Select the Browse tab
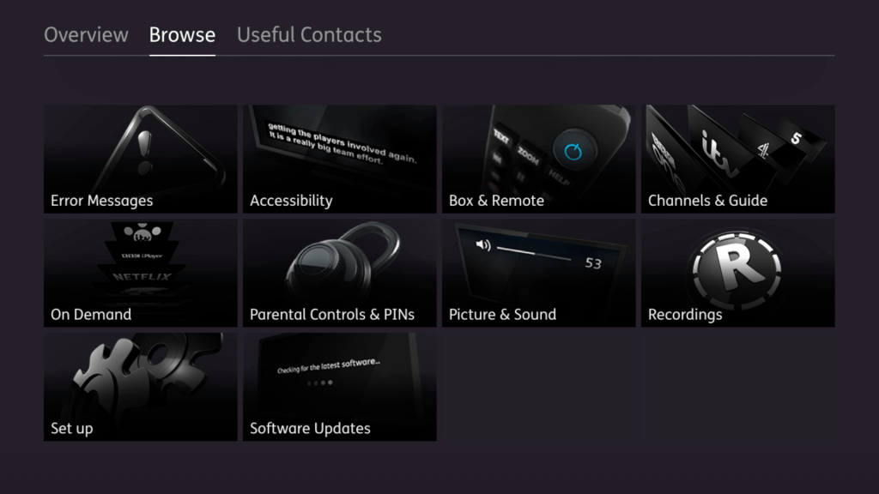 click(x=182, y=35)
